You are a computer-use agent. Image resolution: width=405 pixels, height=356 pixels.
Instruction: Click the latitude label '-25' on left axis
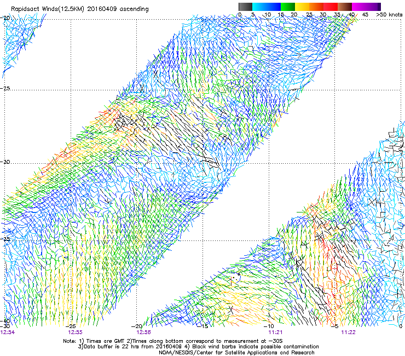pyautogui.click(x=5, y=88)
